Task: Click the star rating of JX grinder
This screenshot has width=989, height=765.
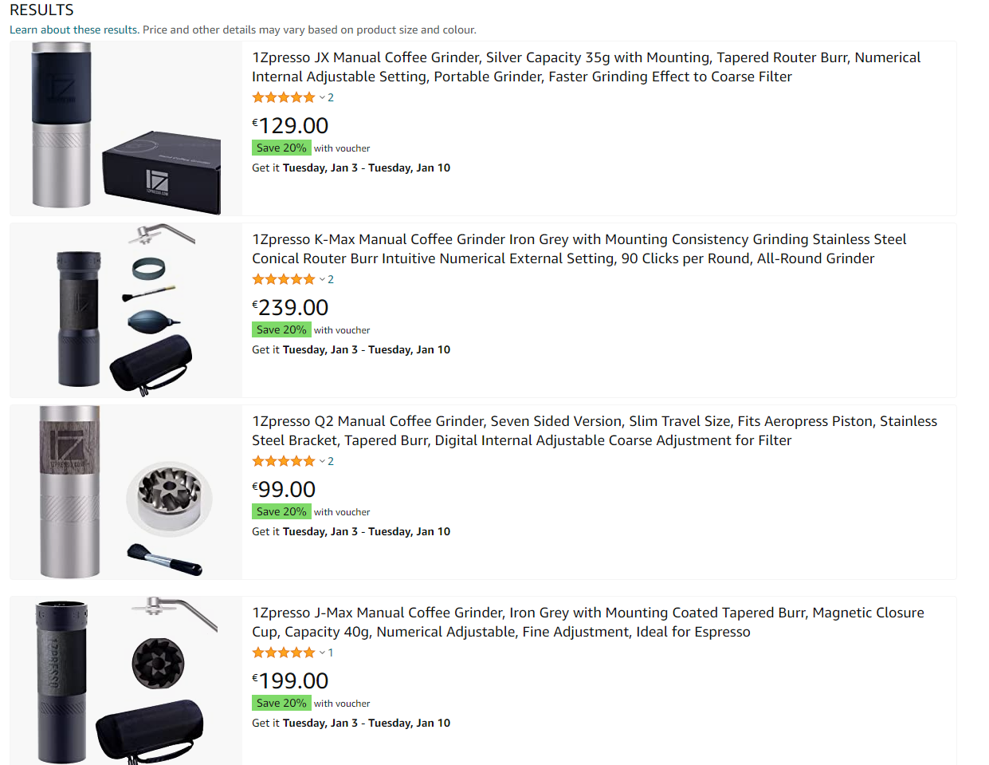Action: pos(284,97)
